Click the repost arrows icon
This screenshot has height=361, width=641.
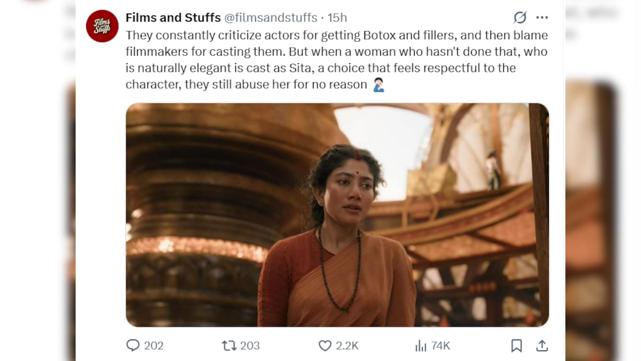pos(229,345)
